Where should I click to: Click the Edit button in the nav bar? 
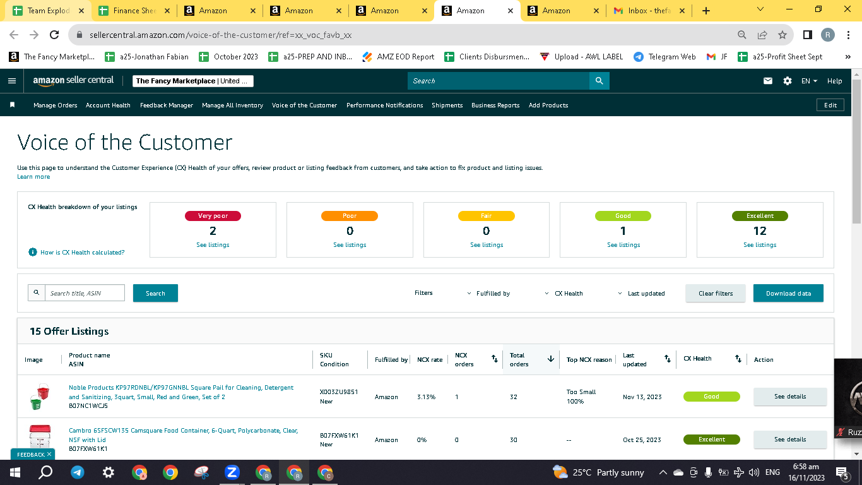pos(830,105)
